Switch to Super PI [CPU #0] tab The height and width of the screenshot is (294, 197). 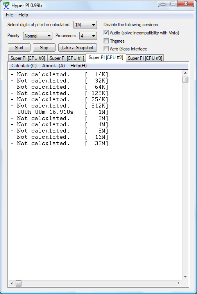28,58
